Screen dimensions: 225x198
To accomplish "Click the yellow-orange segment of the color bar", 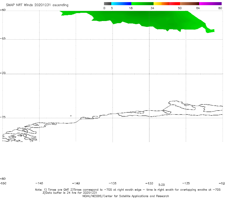I will click(x=161, y=4).
